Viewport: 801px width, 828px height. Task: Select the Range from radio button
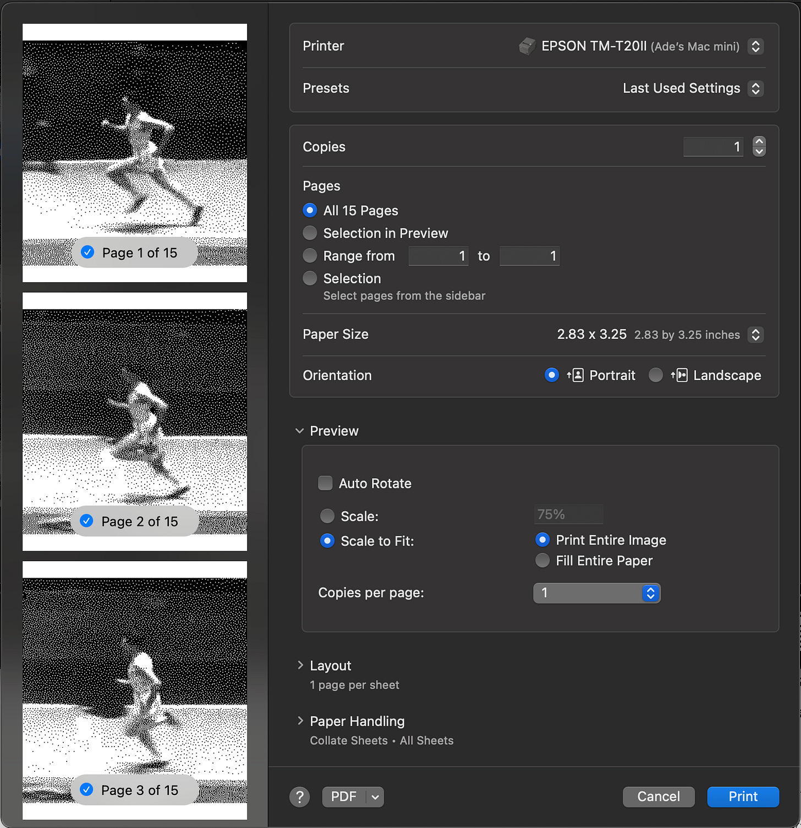coord(310,255)
